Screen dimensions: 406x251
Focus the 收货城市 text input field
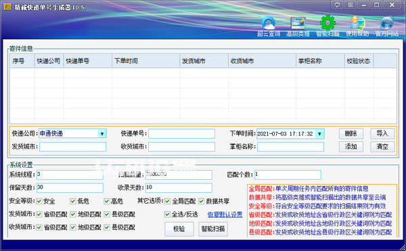pyautogui.click(x=181, y=147)
